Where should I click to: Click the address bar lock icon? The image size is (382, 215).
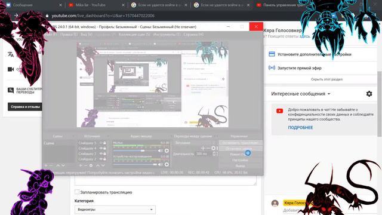pos(47,16)
